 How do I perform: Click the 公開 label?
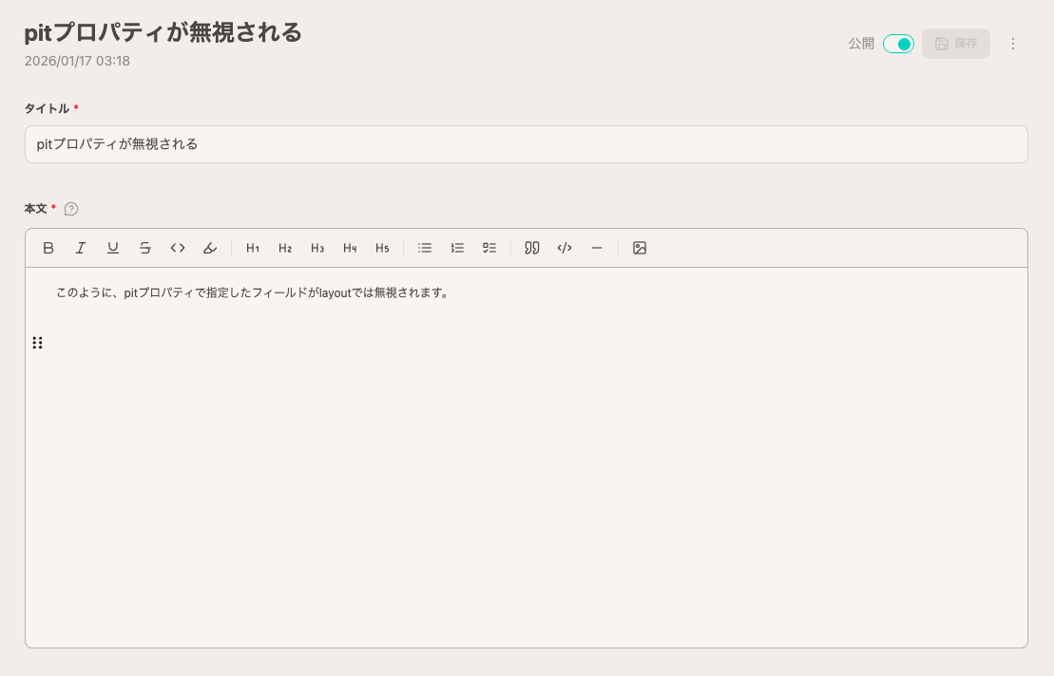click(861, 44)
